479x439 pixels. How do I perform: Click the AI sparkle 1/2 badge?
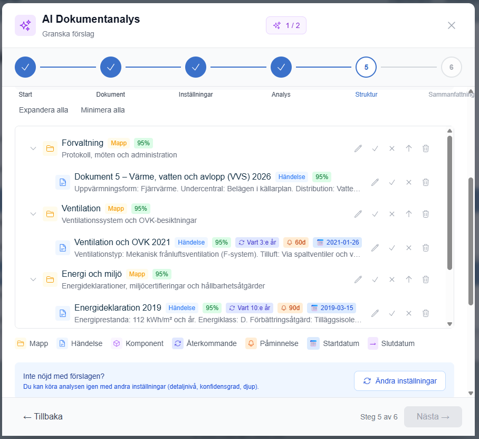pos(286,25)
